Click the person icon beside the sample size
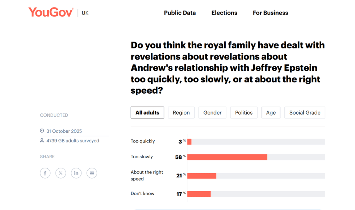Screen dimensions: 355x210 click(42, 141)
